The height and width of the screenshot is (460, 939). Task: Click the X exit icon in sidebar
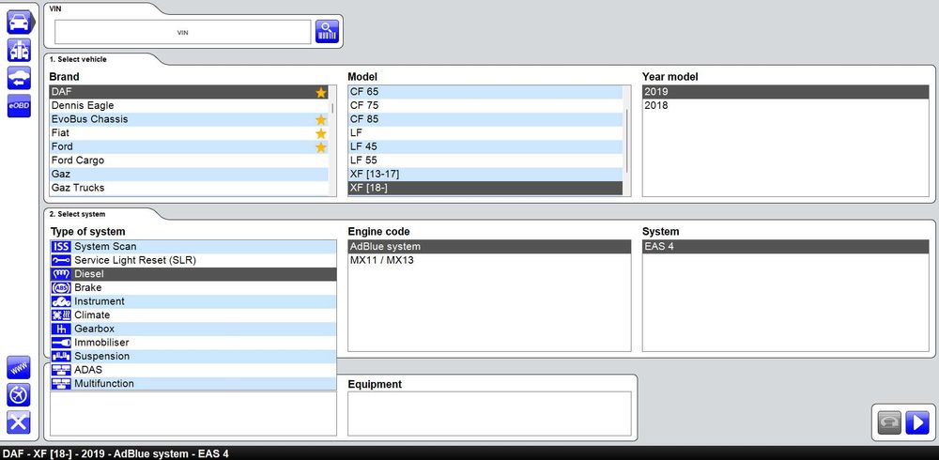coord(19,422)
